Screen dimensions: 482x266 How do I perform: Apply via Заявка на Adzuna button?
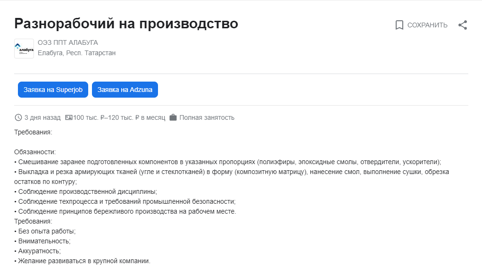point(125,90)
